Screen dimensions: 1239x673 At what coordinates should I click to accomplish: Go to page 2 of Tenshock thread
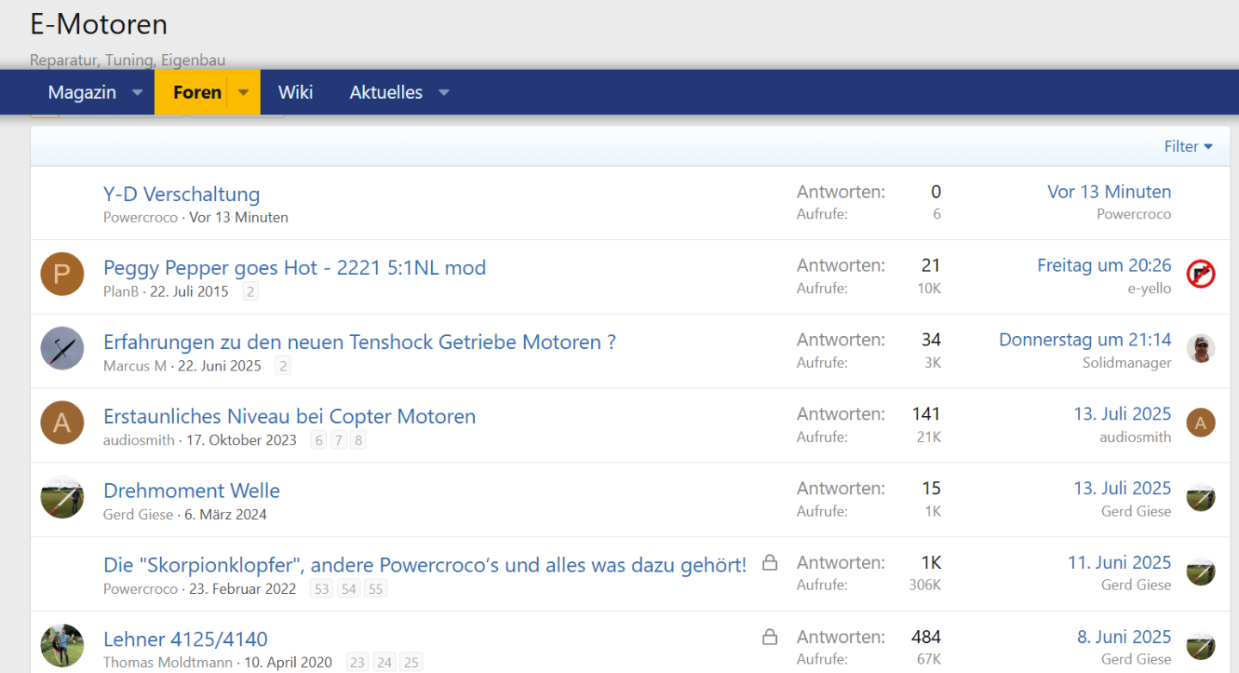283,366
